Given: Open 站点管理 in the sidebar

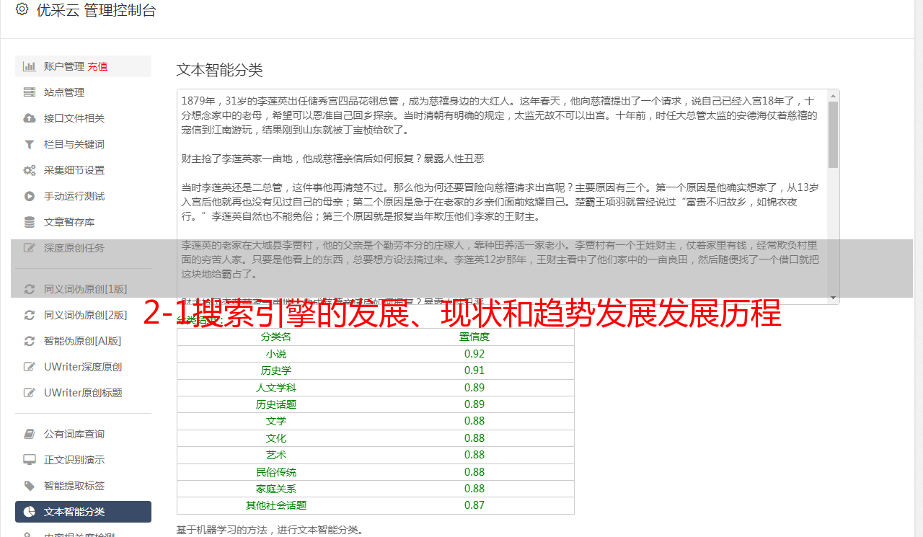Looking at the screenshot, I should click(83, 92).
